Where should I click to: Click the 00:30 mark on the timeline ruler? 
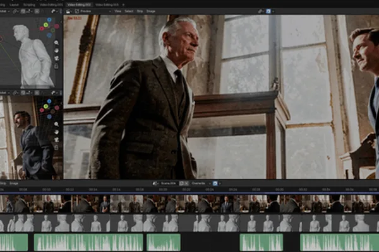[280, 190]
